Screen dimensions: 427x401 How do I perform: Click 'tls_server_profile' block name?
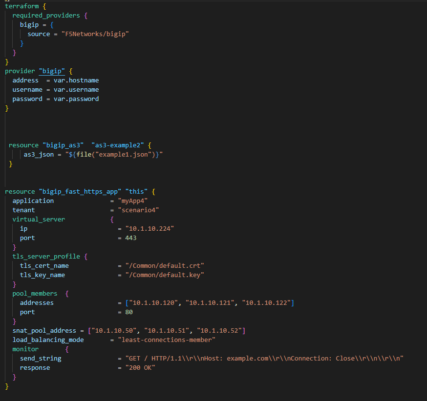pos(46,257)
